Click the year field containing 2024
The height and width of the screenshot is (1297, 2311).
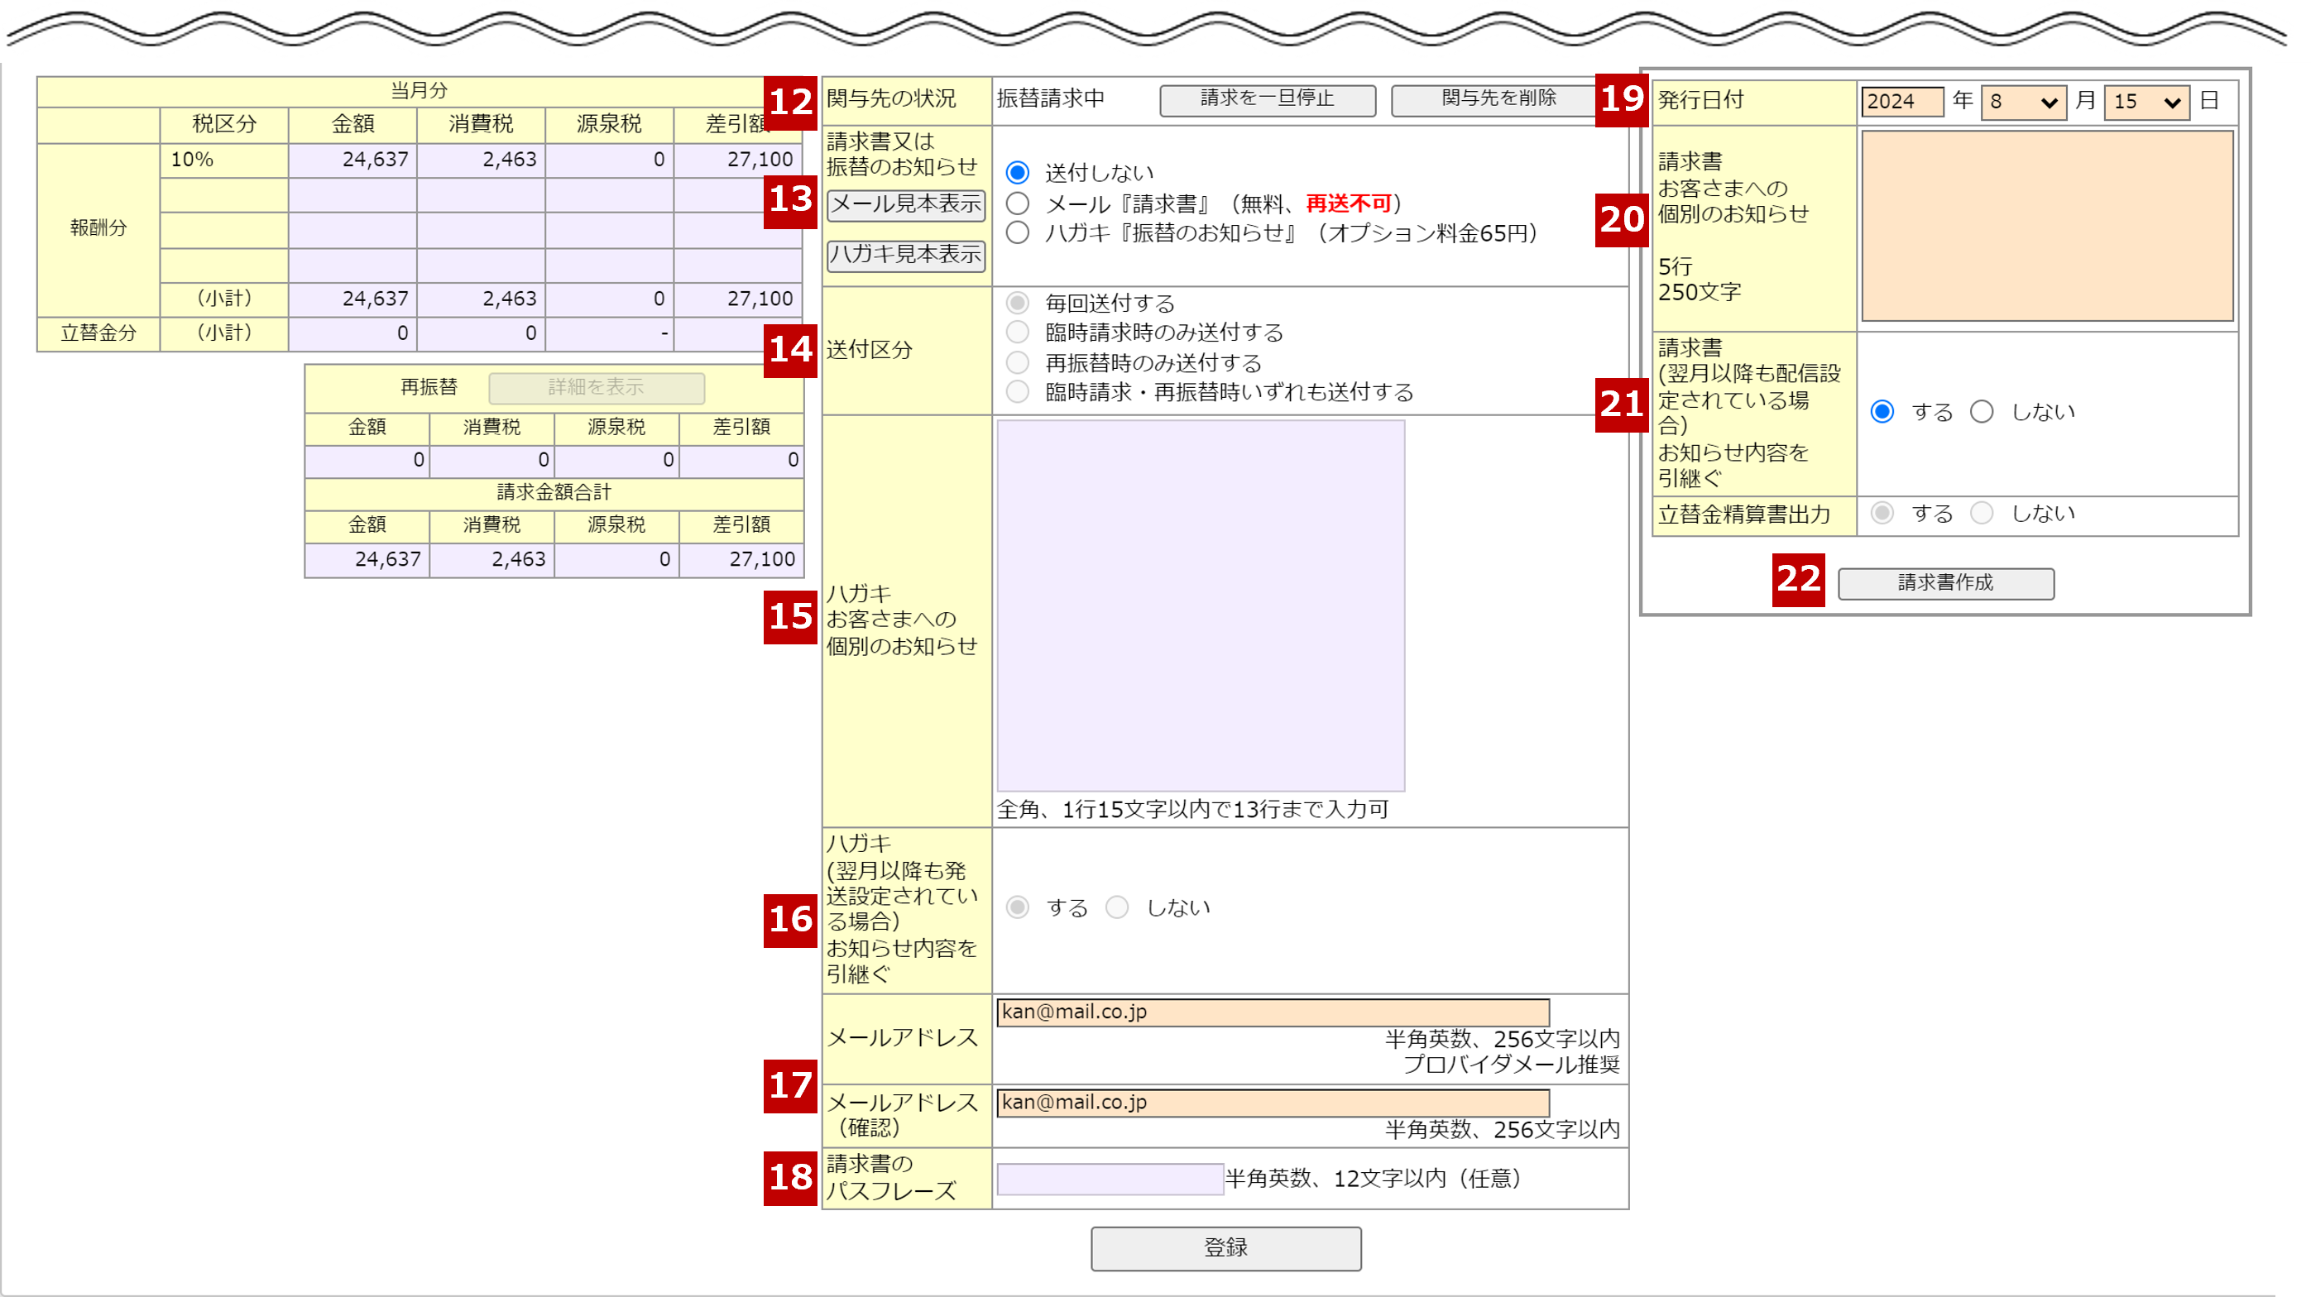click(1901, 102)
